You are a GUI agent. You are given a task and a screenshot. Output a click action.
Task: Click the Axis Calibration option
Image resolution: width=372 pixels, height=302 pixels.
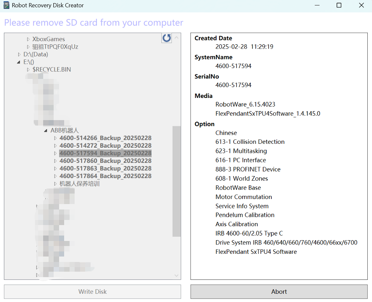pyautogui.click(x=237, y=224)
